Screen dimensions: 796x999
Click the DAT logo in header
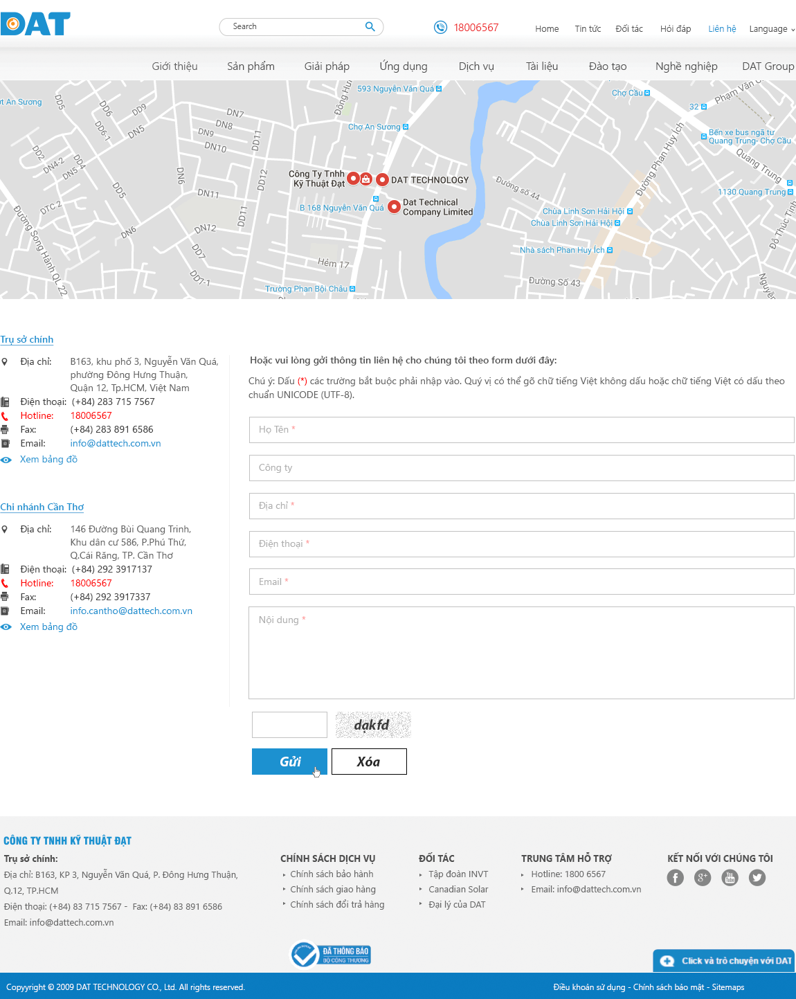click(x=35, y=24)
